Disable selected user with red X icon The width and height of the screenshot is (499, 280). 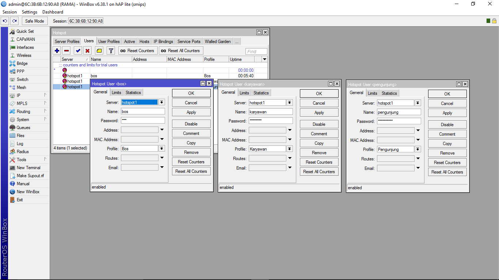point(87,51)
